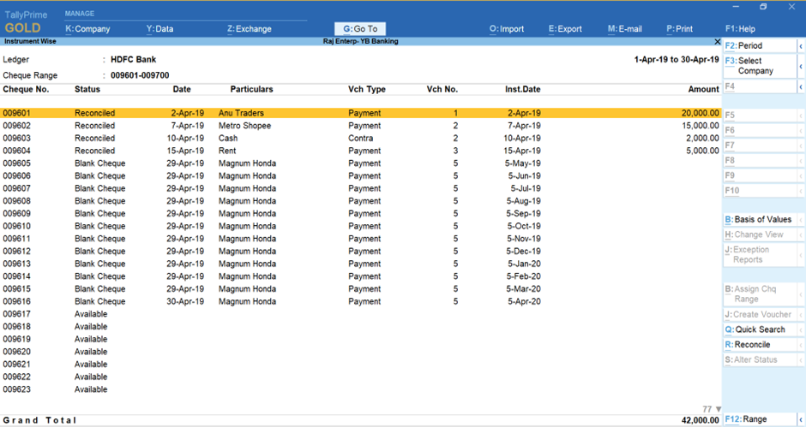
Task: Open the O:Import menu
Action: (506, 29)
